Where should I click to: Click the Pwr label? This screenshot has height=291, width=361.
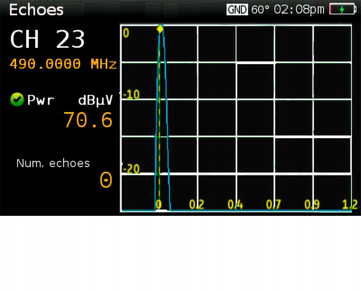pos(41,100)
